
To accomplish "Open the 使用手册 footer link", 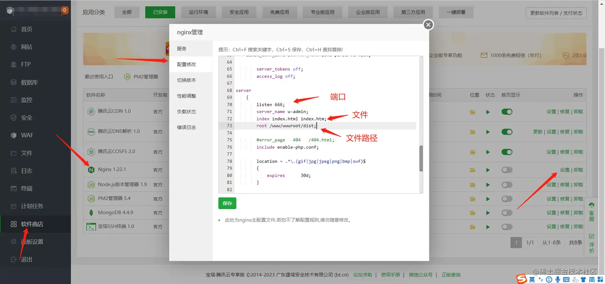I will [x=391, y=275].
